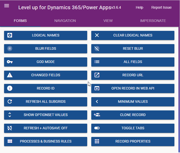
Task: Switch to the Forms tab
Action: point(20,21)
